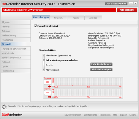Click Entdeckte Portscans: 0 text
The image size is (139, 119).
click(98, 38)
